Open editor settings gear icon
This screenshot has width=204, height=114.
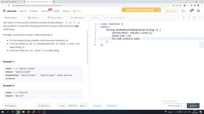(x=194, y=18)
